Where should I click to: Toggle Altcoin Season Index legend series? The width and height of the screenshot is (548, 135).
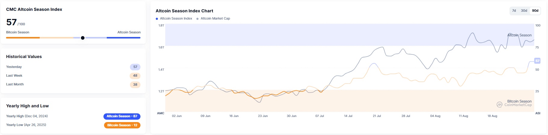(x=176, y=19)
